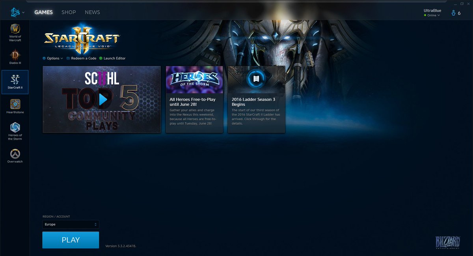473x256 pixels.
Task: Close the Battle.net window
Action: coord(469,3)
